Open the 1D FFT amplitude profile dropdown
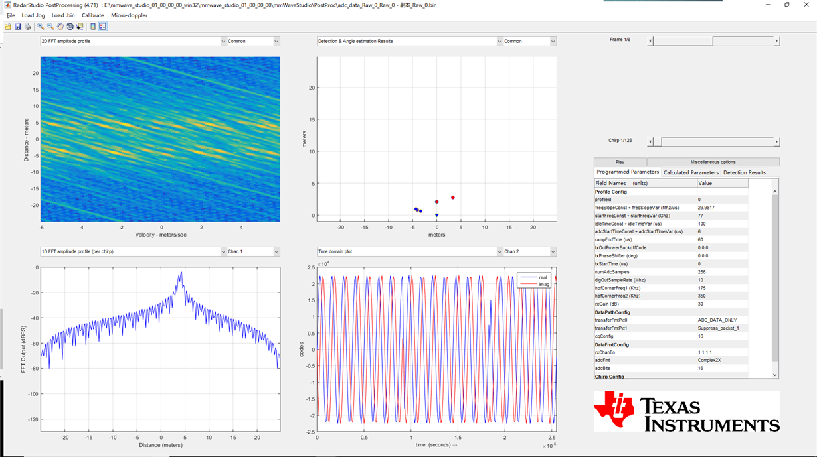 [x=134, y=251]
